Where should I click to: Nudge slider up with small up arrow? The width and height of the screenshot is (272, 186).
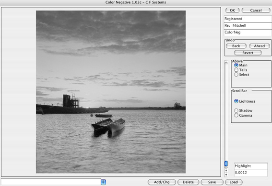226,171
